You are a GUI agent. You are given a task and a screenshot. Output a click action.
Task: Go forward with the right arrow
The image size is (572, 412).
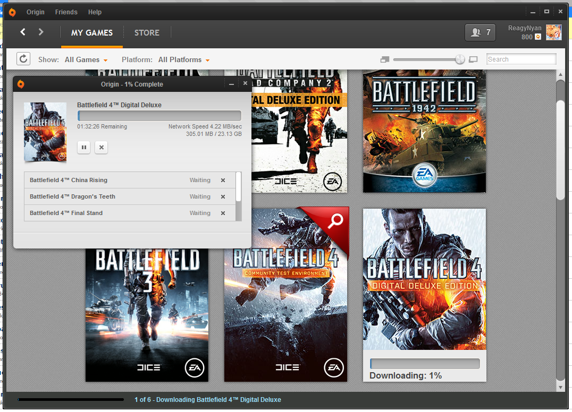point(41,32)
